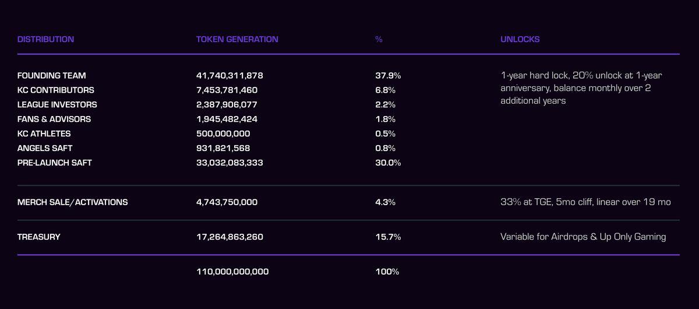The image size is (699, 309).
Task: Click the 110,000,000,000 total tokens figure
Action: [x=232, y=272]
